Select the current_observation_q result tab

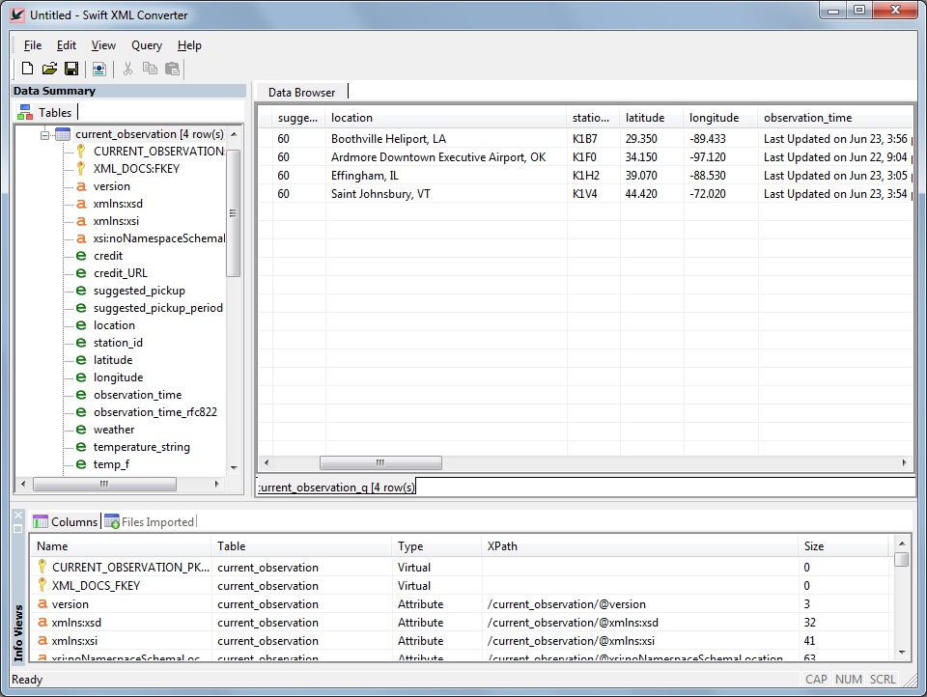click(x=336, y=488)
